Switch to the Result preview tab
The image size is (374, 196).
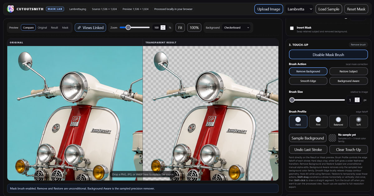(x=55, y=28)
